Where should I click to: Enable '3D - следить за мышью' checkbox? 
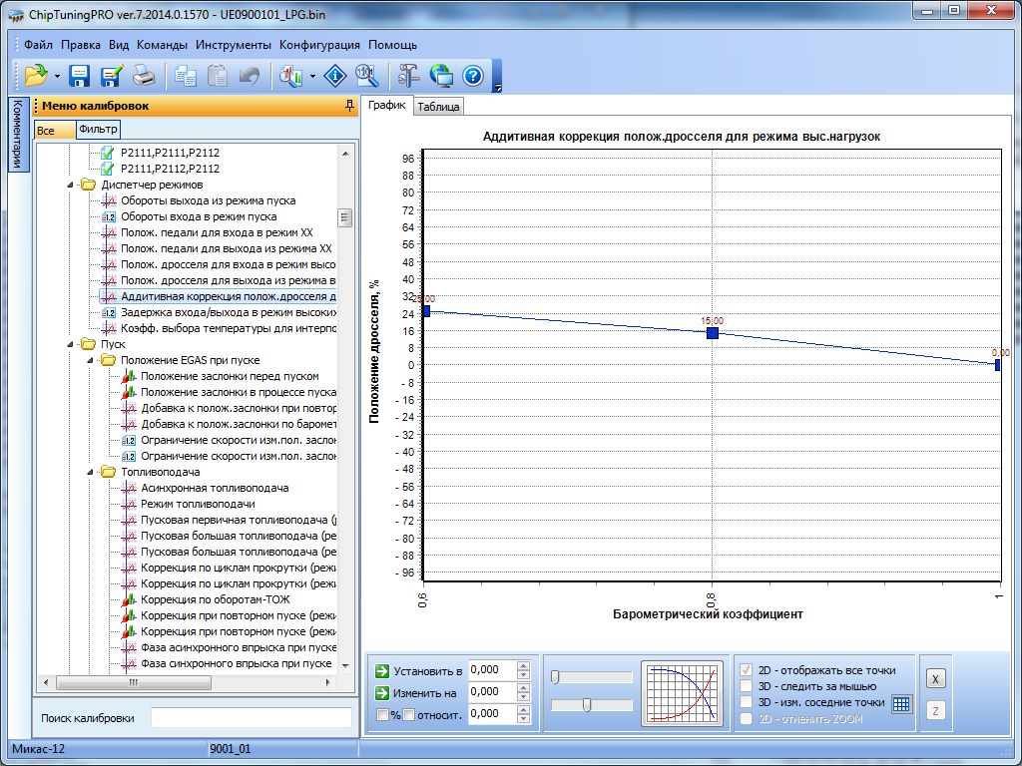[746, 686]
